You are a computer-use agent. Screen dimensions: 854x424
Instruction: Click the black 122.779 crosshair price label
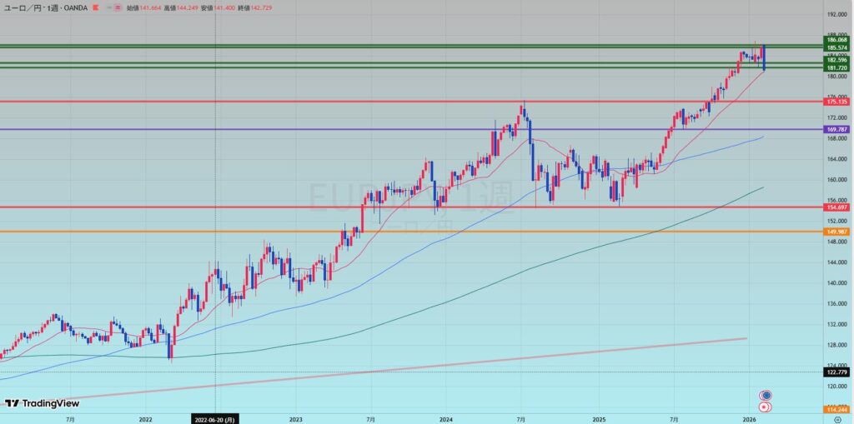point(836,372)
